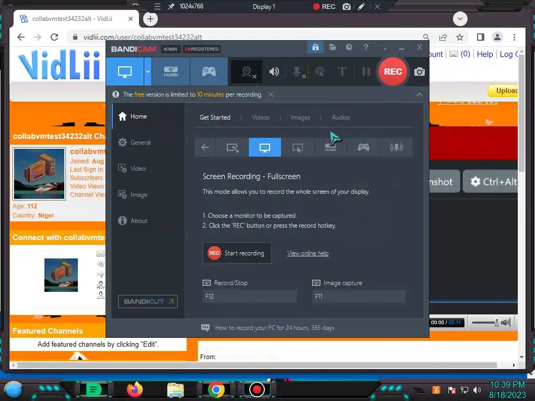The image size is (535, 401).
Task: Open Chrome three-dot menu
Action: click(x=514, y=37)
